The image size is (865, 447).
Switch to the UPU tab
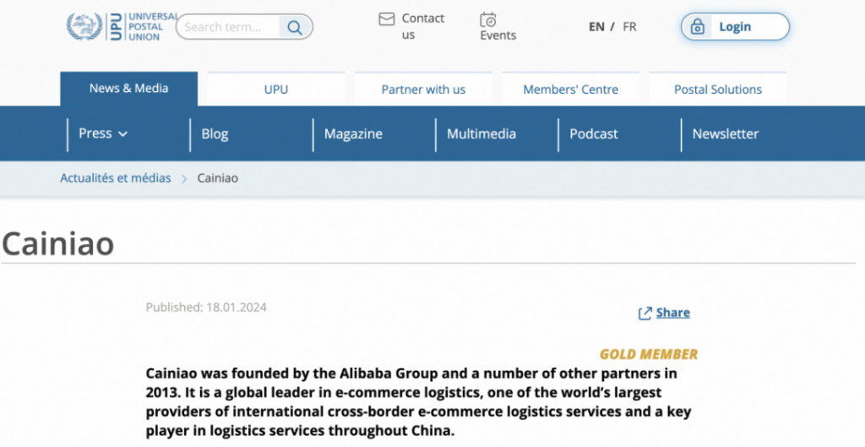pos(276,90)
